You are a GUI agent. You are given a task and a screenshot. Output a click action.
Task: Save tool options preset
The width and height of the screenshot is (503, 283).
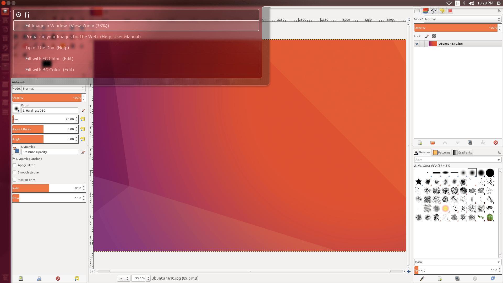pyautogui.click(x=21, y=279)
